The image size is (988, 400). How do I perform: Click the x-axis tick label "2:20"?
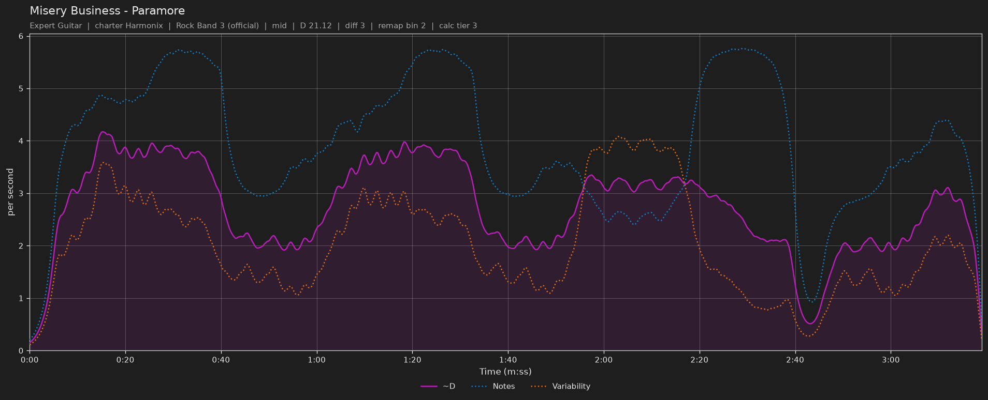[700, 359]
